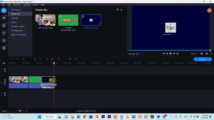Screen dimensions: 214x120
Task: Open color adjustments tool
Action: click(52, 59)
